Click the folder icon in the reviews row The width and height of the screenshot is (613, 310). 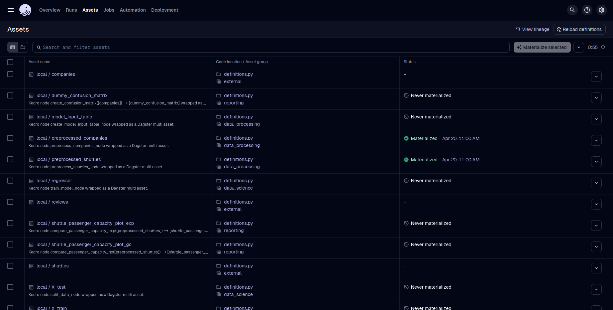pyautogui.click(x=219, y=202)
